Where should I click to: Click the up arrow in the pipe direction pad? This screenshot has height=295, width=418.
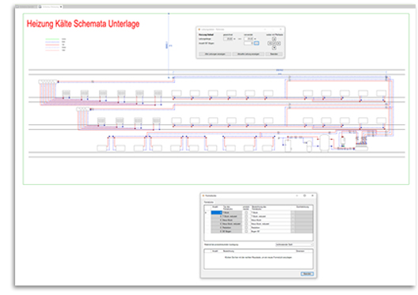click(x=274, y=39)
